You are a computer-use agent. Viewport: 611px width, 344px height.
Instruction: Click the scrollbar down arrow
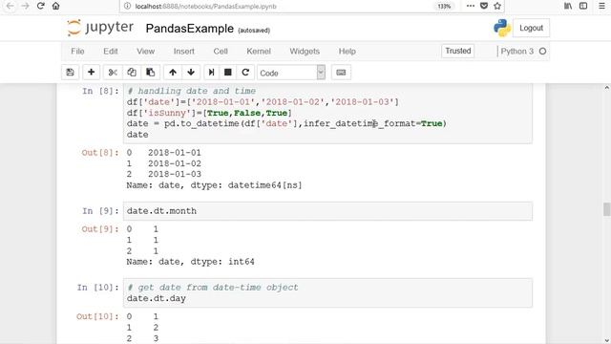click(606, 340)
